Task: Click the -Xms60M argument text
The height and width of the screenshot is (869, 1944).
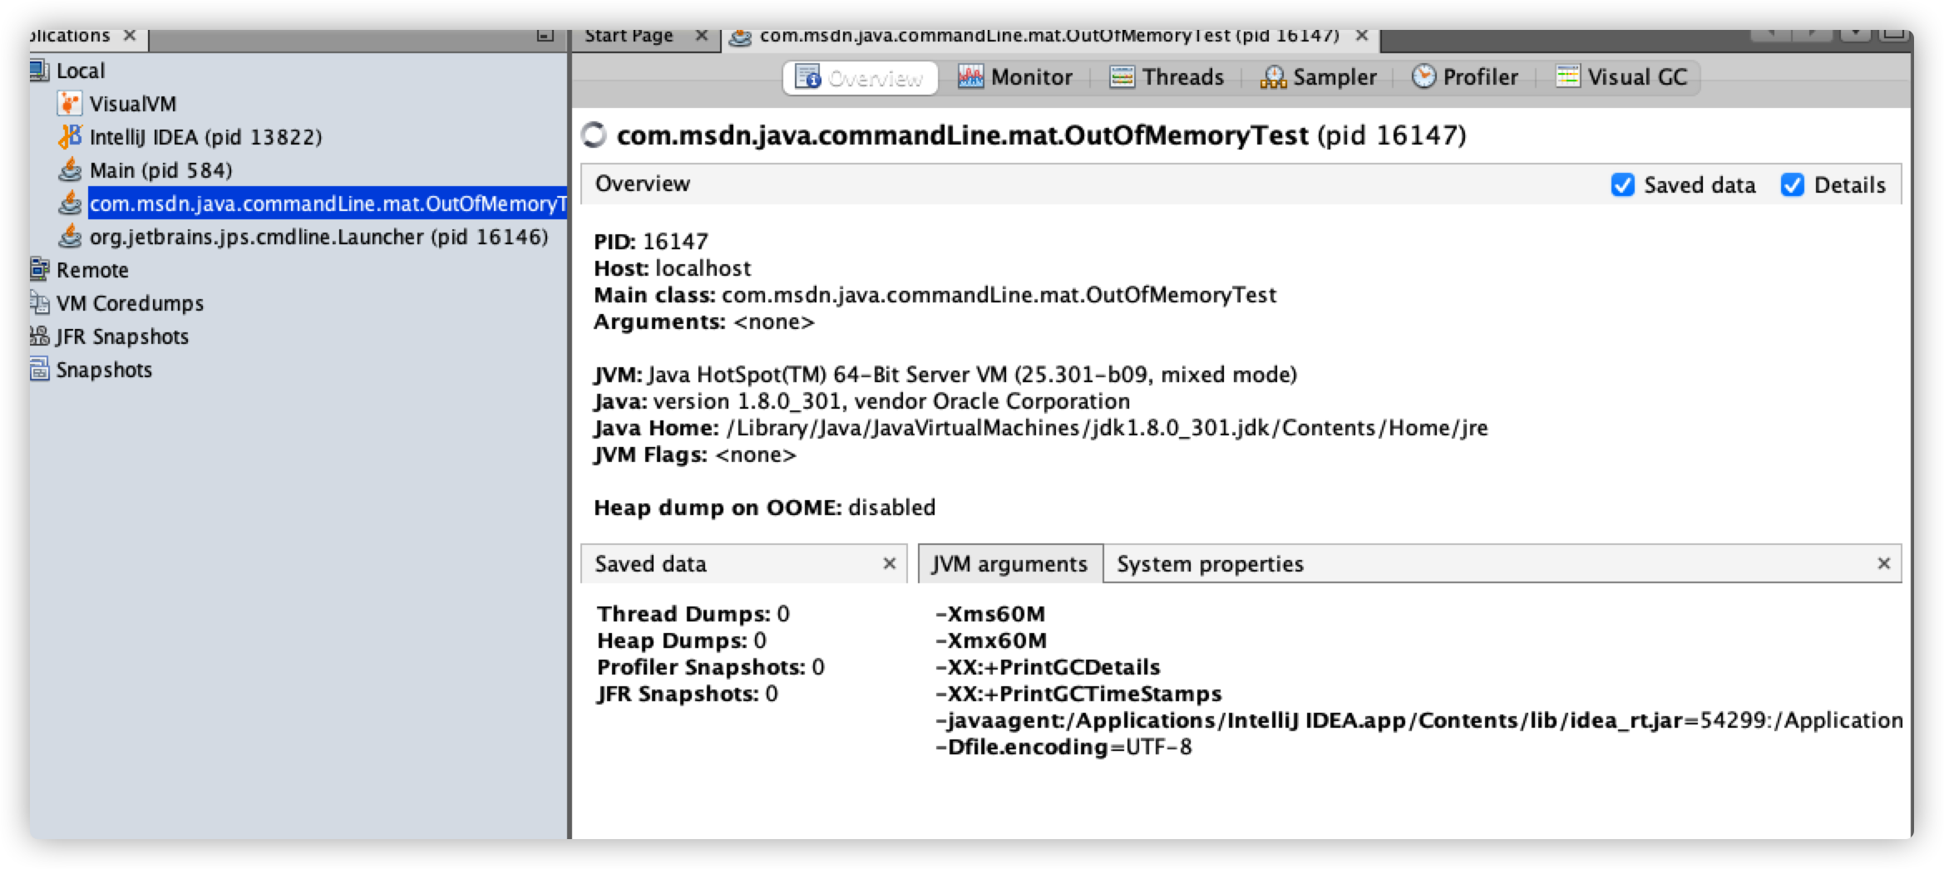Action: click(x=990, y=614)
